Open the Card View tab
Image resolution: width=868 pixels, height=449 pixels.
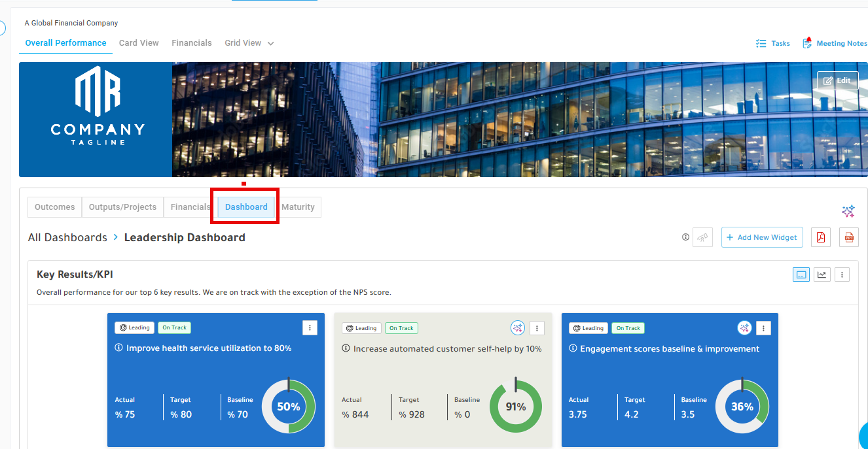tap(139, 43)
